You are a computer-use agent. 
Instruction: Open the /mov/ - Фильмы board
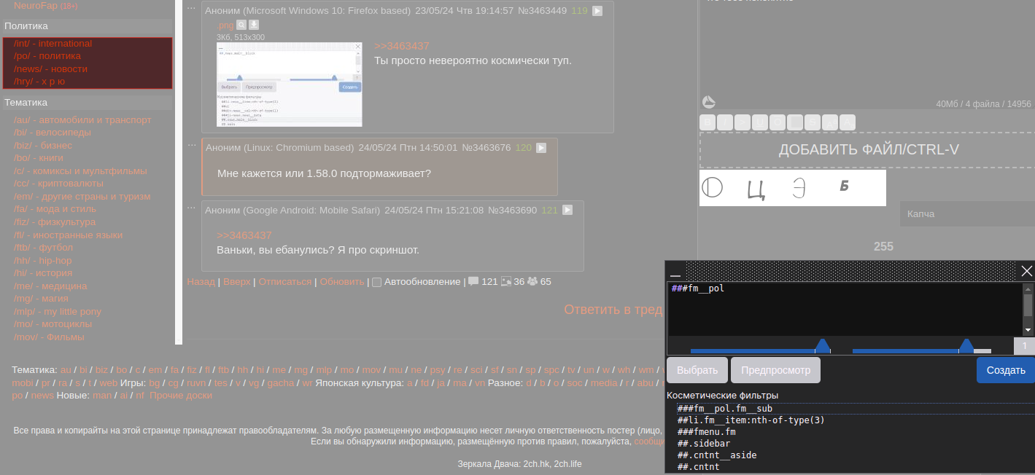click(48, 337)
